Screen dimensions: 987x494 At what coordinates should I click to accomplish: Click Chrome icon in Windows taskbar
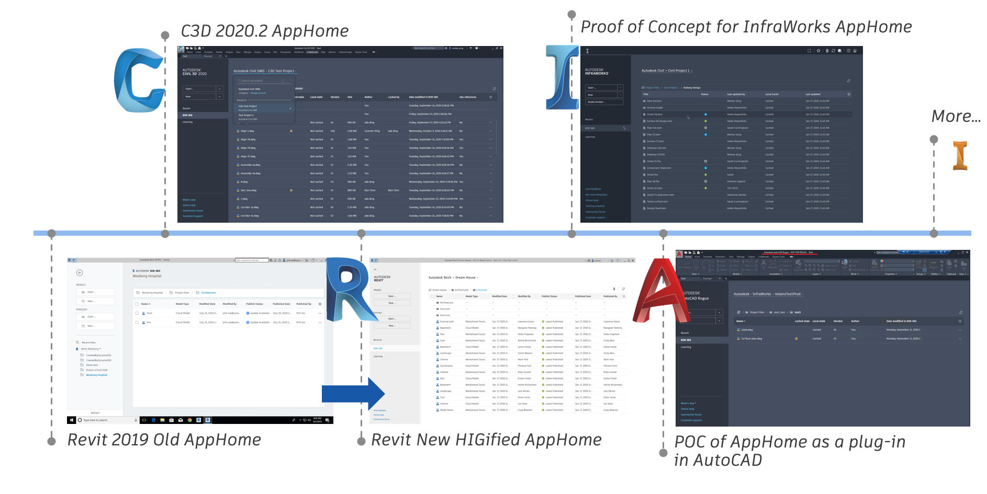[189, 420]
